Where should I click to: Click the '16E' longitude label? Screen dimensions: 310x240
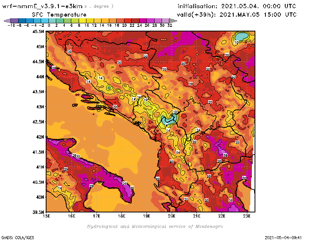72,216
